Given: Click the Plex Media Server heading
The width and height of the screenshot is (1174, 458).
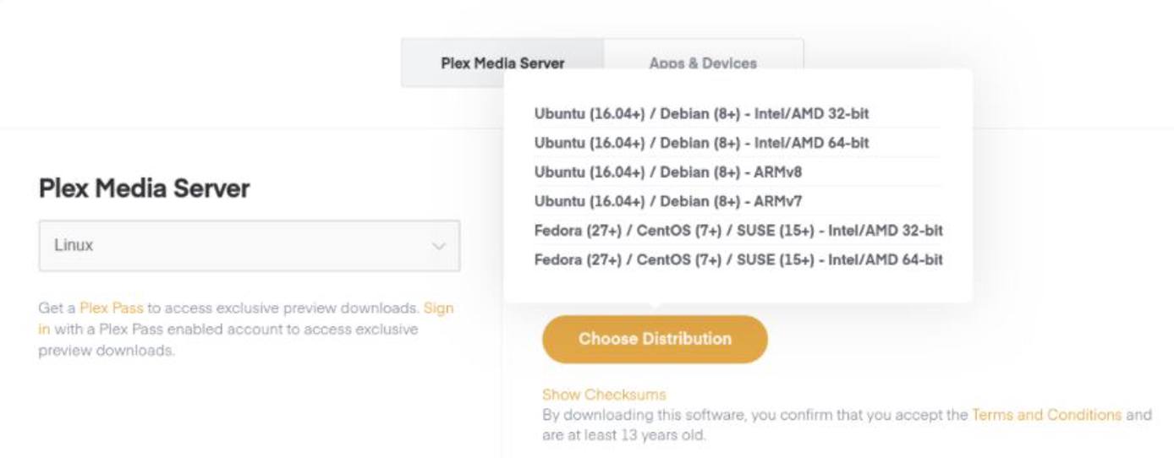Looking at the screenshot, I should [144, 188].
